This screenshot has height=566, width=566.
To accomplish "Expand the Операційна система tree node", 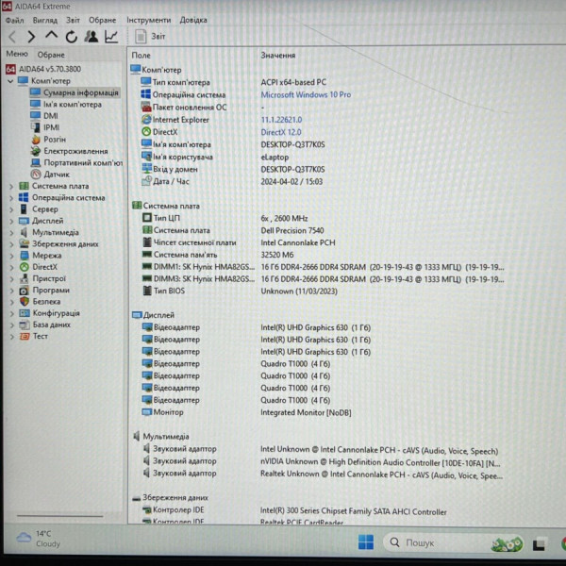I will tap(11, 198).
